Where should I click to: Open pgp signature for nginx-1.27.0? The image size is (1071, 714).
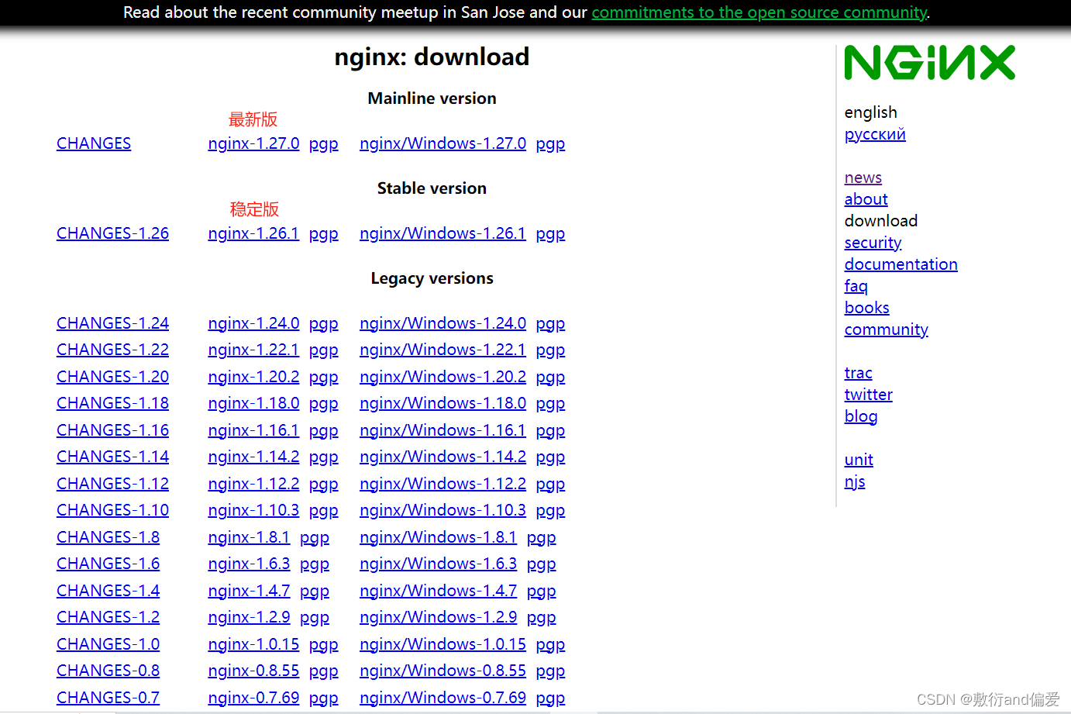[x=323, y=144]
